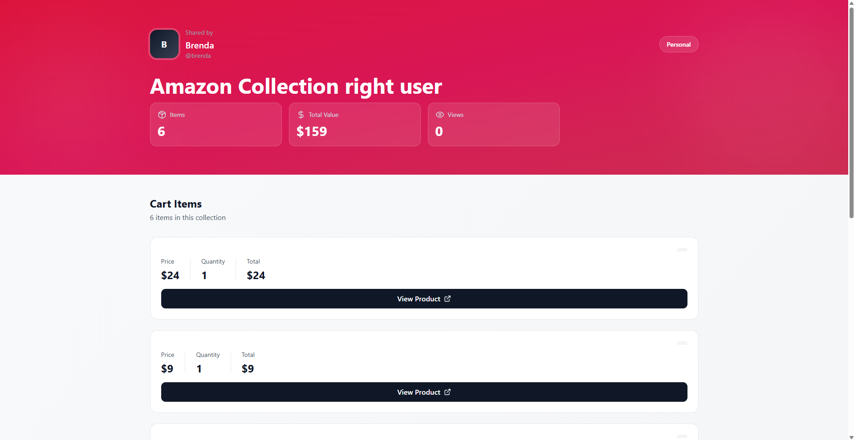Click the placeholder pill on the first cart item

tap(681, 250)
